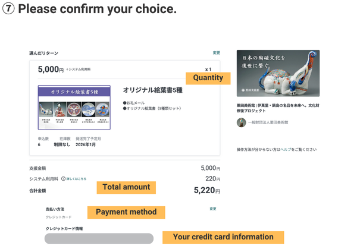Click the info icon beside システム利用料

tap(63, 178)
